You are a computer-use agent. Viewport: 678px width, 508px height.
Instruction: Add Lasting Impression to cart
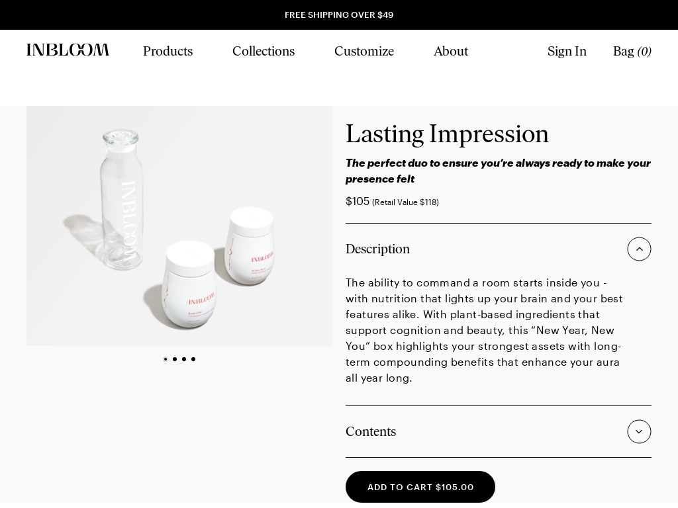pos(420,487)
